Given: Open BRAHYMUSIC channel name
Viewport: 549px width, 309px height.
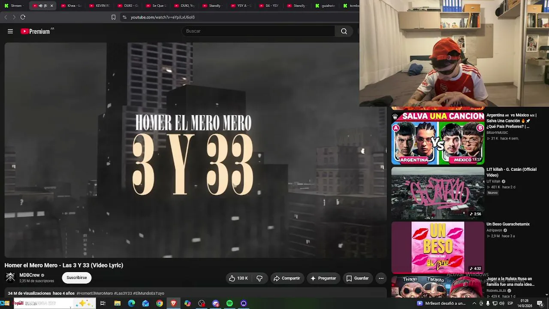Looking at the screenshot, I should (497, 133).
